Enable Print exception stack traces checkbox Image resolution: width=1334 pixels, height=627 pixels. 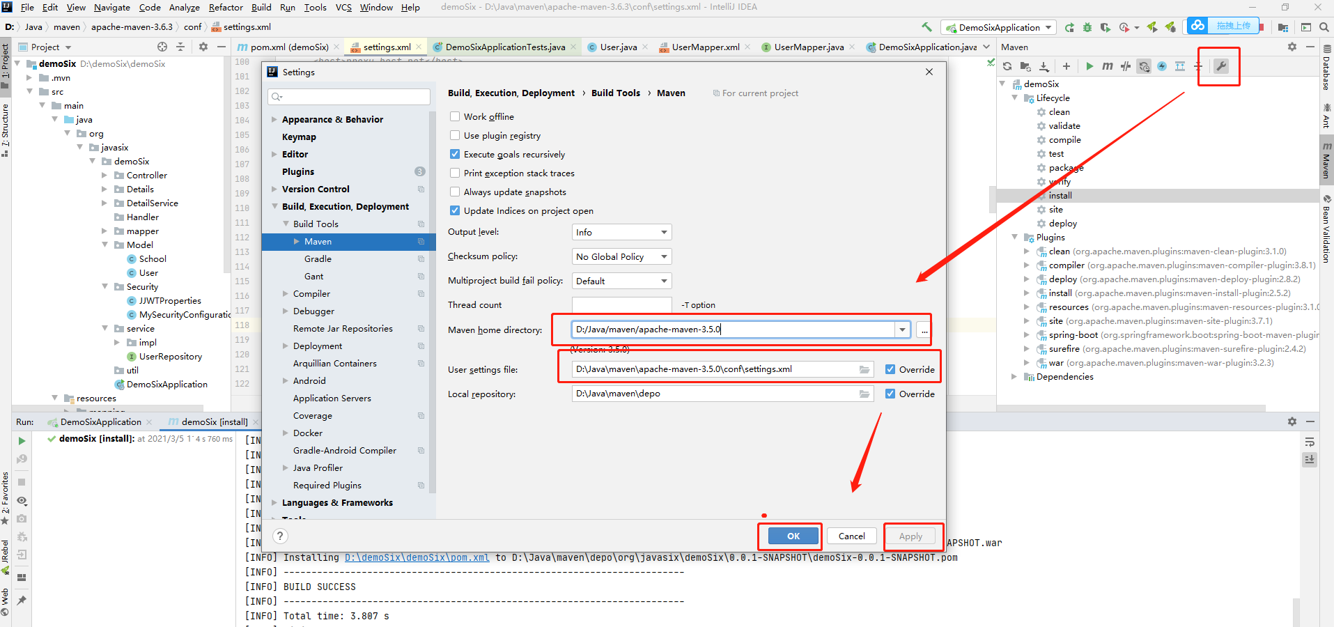455,173
